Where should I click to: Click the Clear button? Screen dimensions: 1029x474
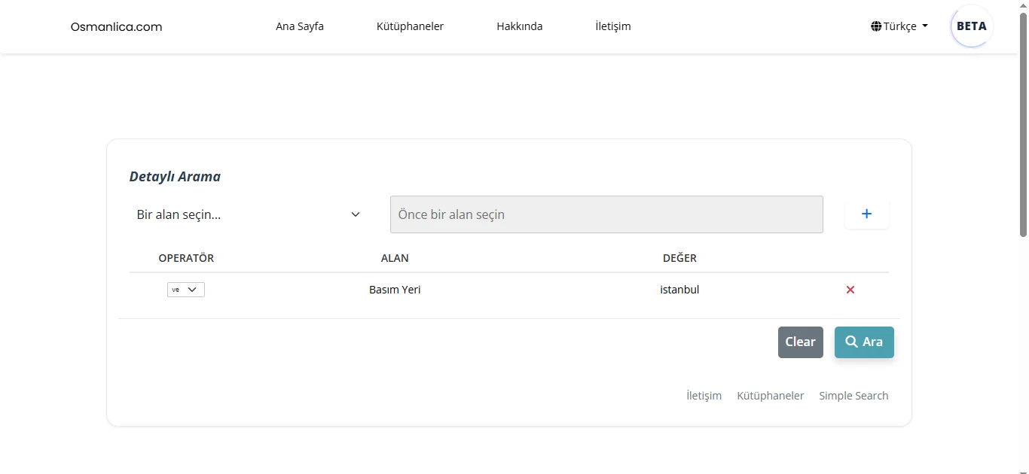pos(801,342)
